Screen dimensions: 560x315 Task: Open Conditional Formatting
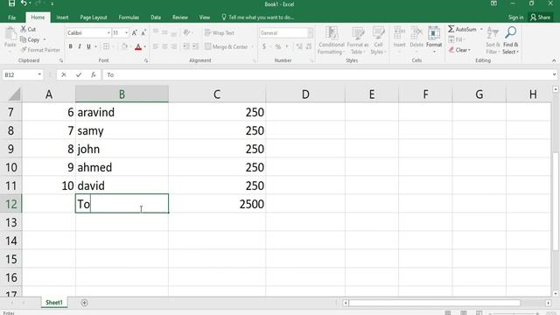pos(332,41)
